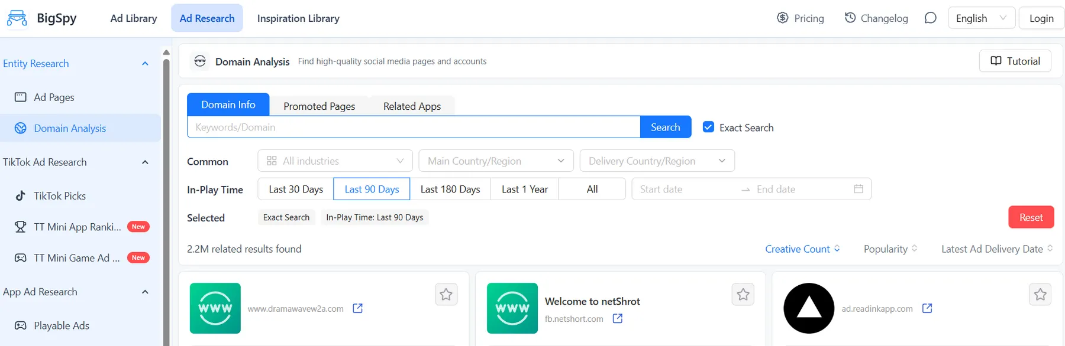Open the Inspiration Library nav item
The width and height of the screenshot is (1065, 346).
click(x=298, y=18)
